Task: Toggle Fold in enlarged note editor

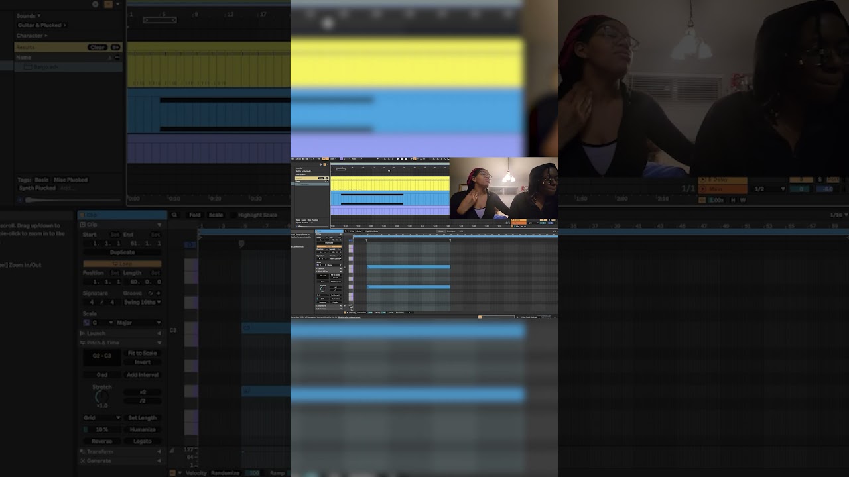Action: (x=194, y=215)
